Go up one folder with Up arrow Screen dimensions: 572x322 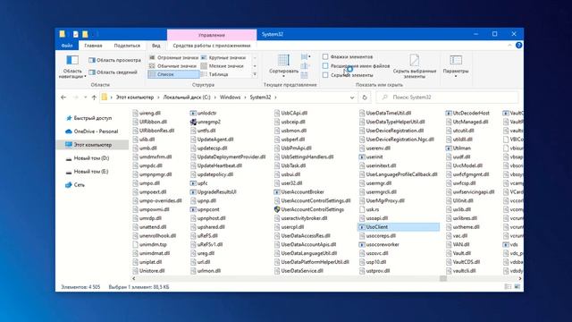point(94,97)
